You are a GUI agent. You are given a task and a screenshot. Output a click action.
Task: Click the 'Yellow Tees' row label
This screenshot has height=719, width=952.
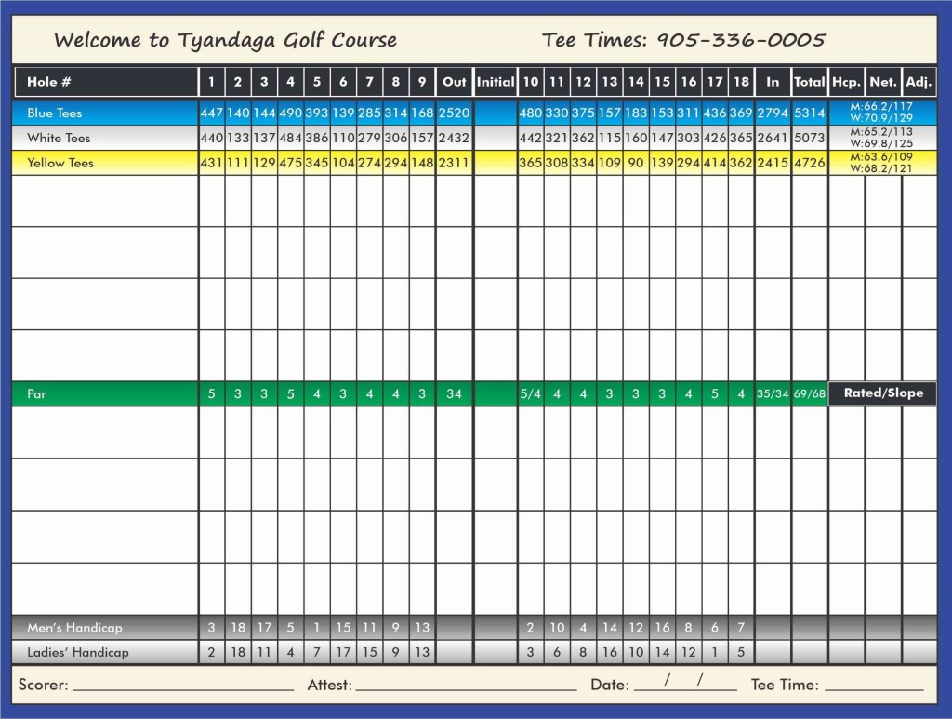tap(60, 163)
